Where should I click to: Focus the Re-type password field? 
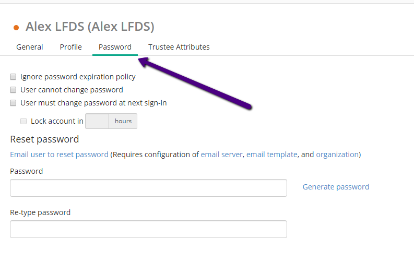point(148,229)
